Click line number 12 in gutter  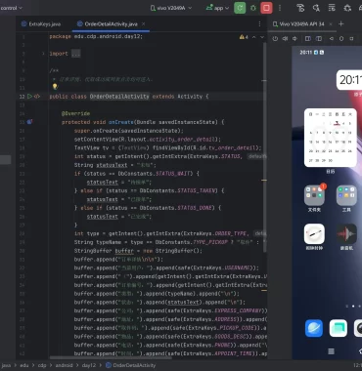[x=22, y=97]
